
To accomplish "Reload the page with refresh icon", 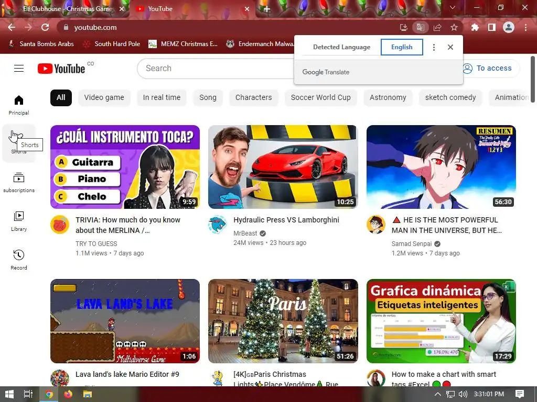I will (45, 27).
